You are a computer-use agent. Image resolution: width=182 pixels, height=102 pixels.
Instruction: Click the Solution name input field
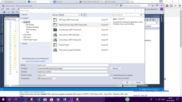(x=73, y=75)
